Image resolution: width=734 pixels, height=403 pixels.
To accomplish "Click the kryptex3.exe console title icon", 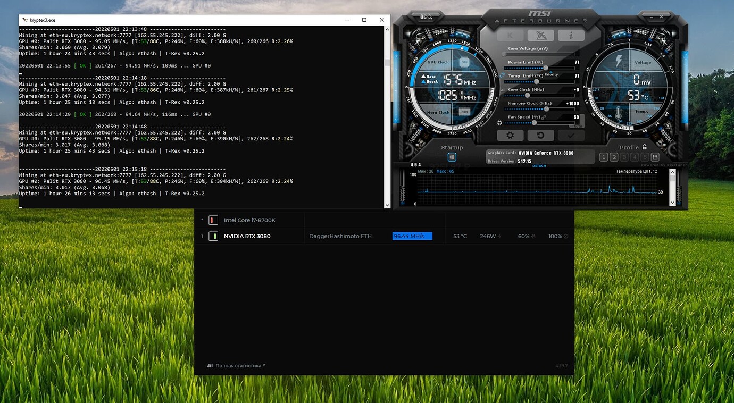I will pyautogui.click(x=25, y=20).
